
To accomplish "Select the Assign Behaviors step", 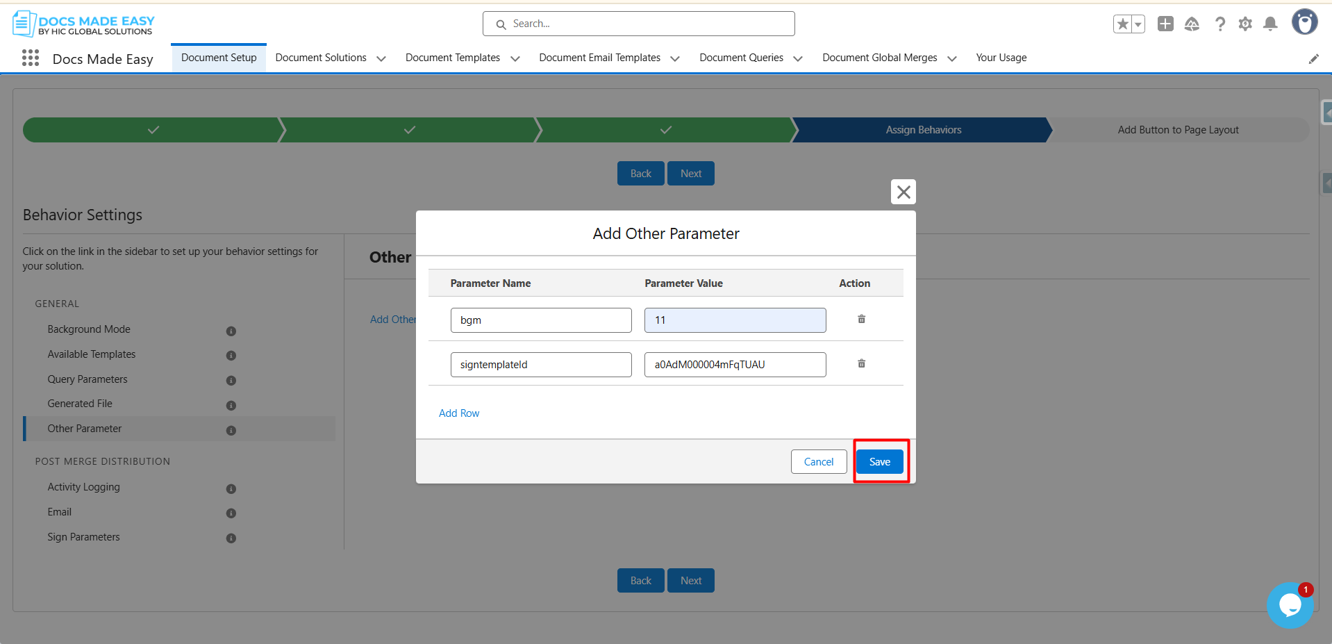I will 923,130.
